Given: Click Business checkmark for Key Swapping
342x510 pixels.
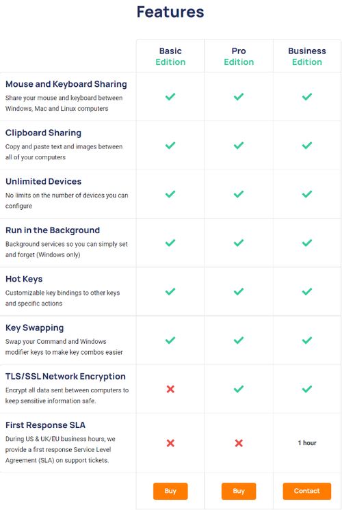Looking at the screenshot, I should pyautogui.click(x=307, y=340).
